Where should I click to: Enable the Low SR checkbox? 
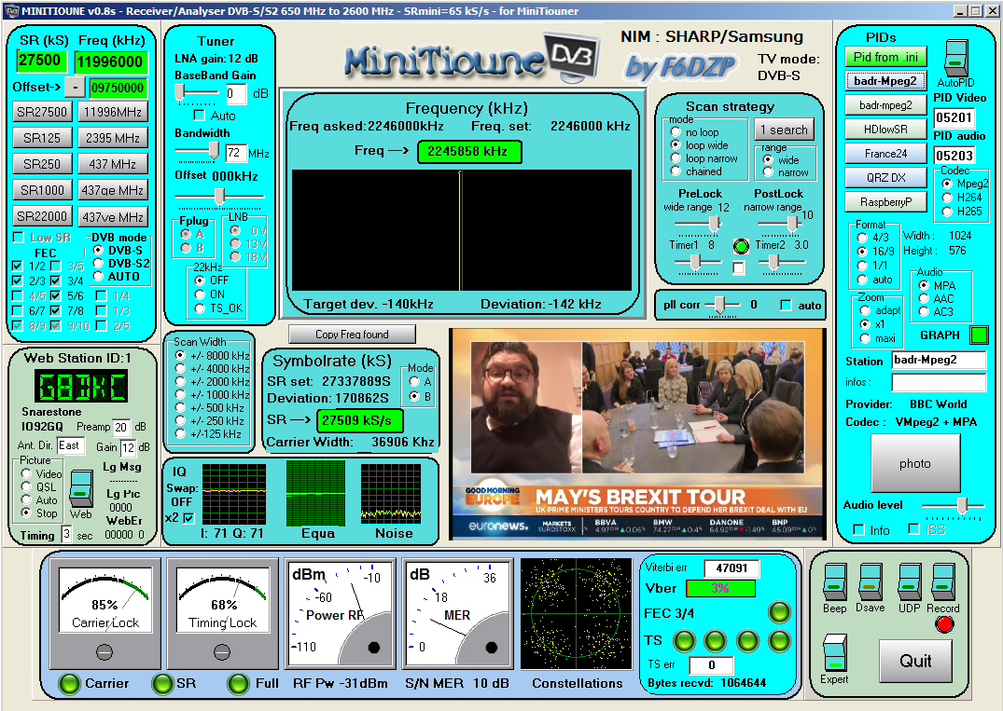click(x=19, y=237)
